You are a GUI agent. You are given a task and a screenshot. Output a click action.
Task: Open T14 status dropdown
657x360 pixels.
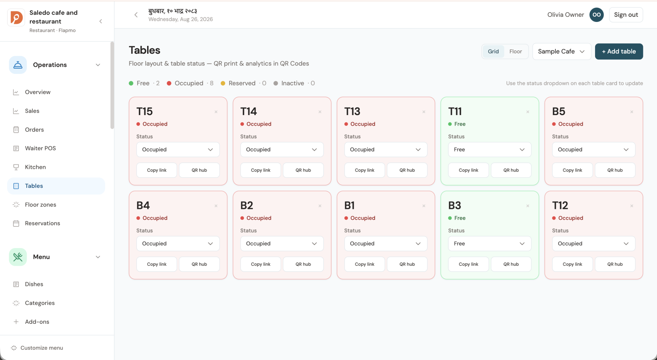click(282, 150)
